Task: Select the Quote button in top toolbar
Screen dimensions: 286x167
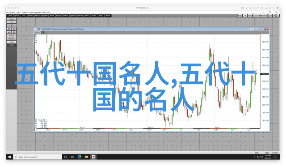Action: (x=17, y=16)
